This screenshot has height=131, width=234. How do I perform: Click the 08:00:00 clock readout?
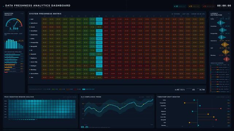(224, 6)
